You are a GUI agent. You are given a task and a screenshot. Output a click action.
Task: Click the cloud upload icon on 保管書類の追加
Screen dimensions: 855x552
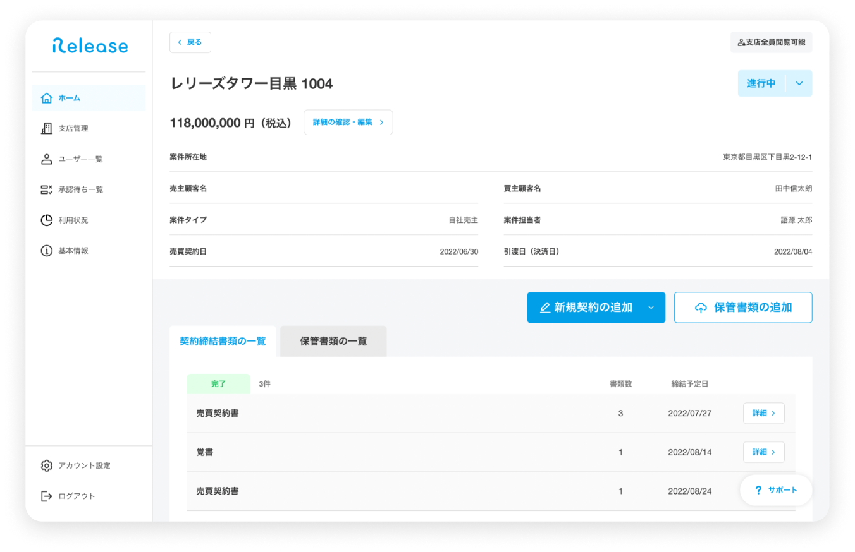701,308
